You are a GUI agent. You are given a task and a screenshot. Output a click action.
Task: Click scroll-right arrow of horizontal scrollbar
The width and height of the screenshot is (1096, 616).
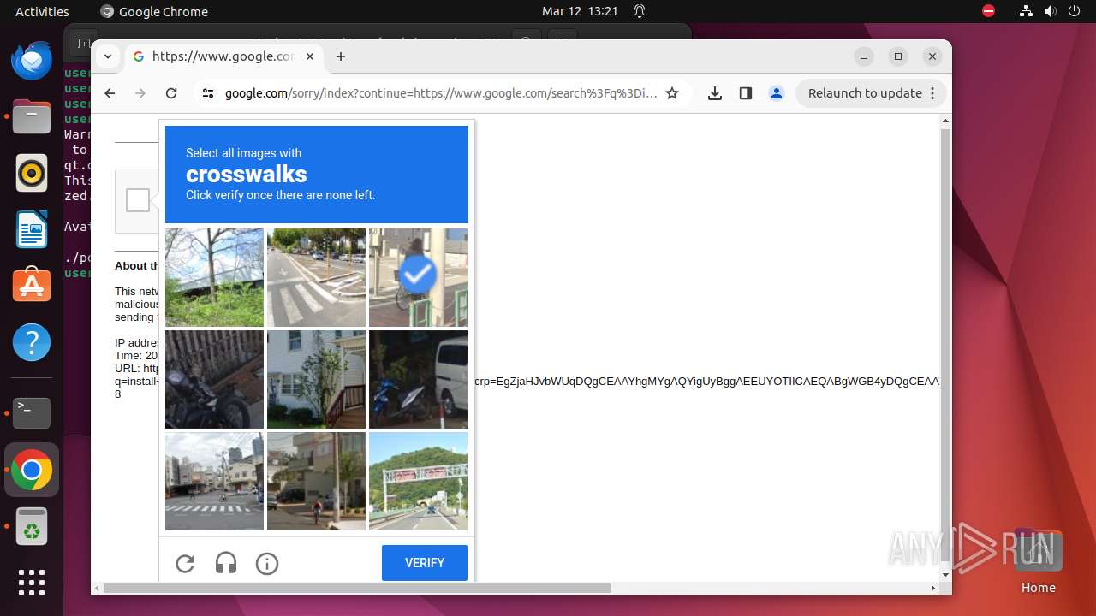coord(933,588)
